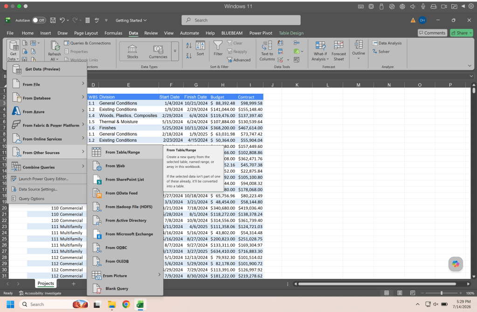Select the Currencies data type
Screen dimensions: 477x312
[x=158, y=52]
